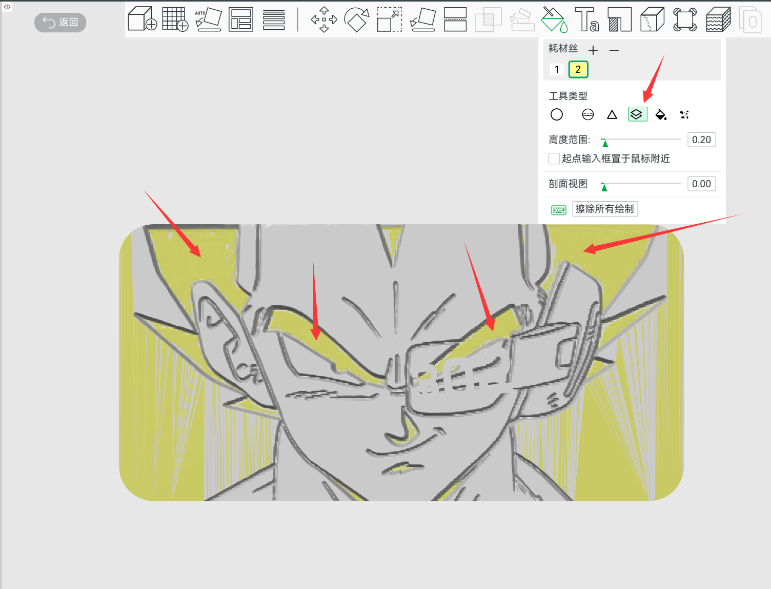The image size is (771, 589).
Task: Select the Rotate tool
Action: (357, 19)
